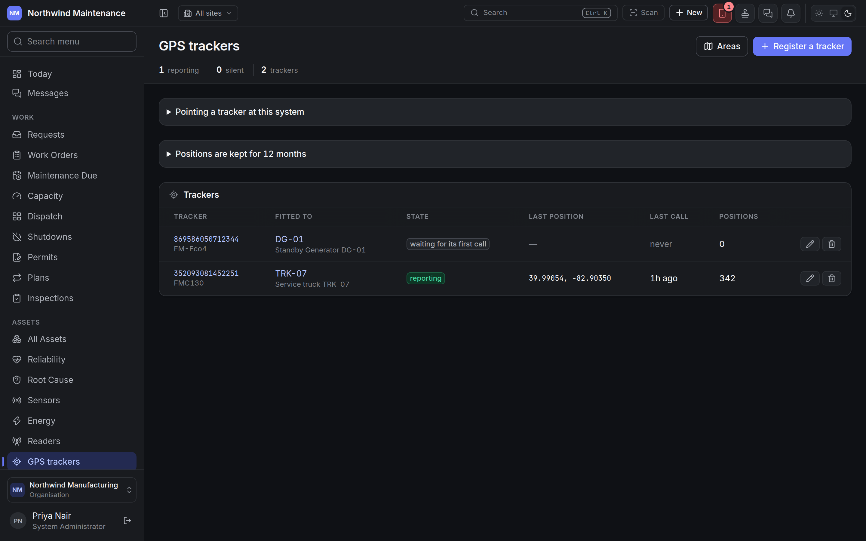Screen dimensions: 866x541
Task: Edit the DG-01 tracker with the pencil icon
Action: [x=810, y=244]
